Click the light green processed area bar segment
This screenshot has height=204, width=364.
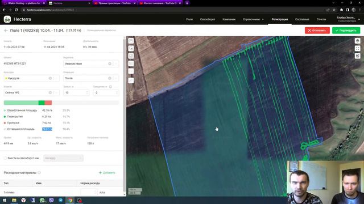click(x=21, y=103)
